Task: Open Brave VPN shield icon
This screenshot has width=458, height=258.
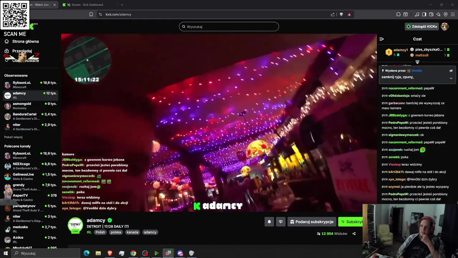Action: [445, 14]
